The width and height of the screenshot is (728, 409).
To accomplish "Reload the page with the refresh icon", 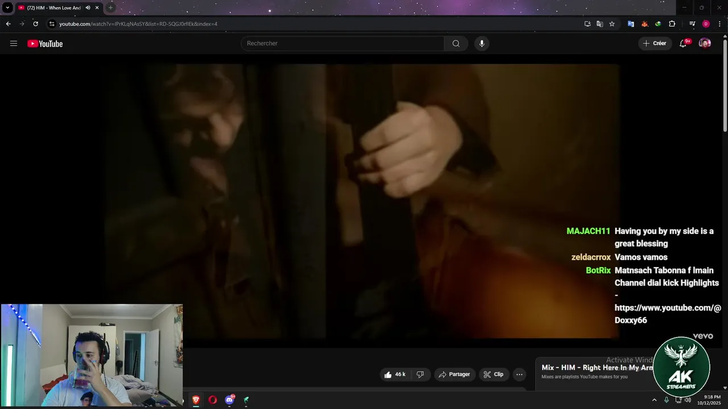I will point(35,24).
